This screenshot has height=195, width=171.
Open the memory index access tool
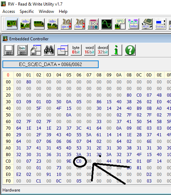coord(53,24)
